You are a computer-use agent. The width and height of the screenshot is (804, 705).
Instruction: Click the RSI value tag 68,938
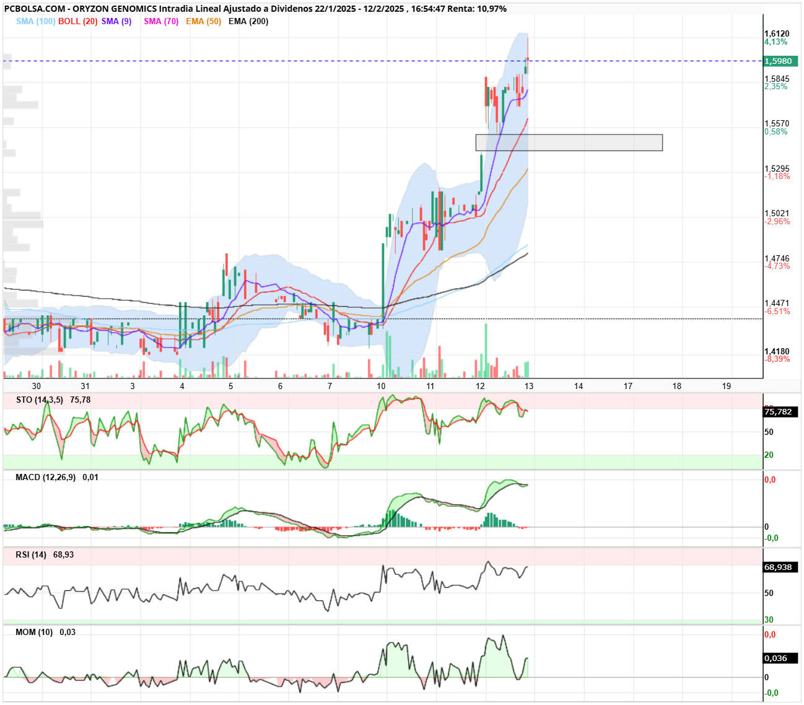pyautogui.click(x=780, y=567)
